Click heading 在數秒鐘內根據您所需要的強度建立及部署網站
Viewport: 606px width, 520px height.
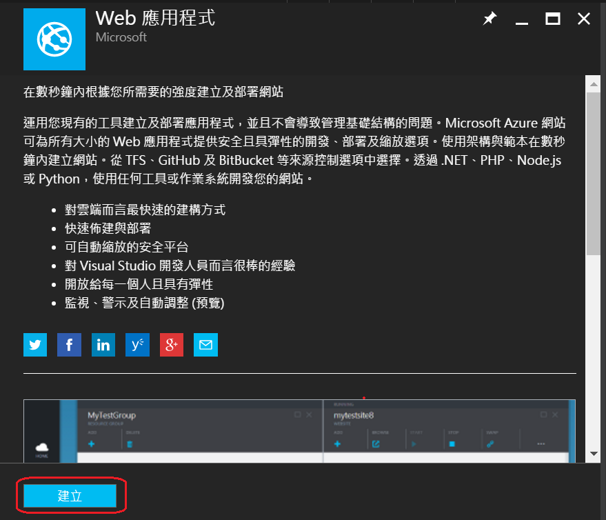coord(154,92)
